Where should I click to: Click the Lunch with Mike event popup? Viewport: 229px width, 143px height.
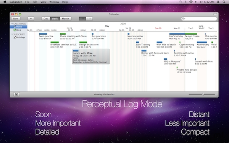pos(91,56)
